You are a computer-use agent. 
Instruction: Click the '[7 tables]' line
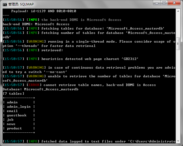tap(14, 94)
